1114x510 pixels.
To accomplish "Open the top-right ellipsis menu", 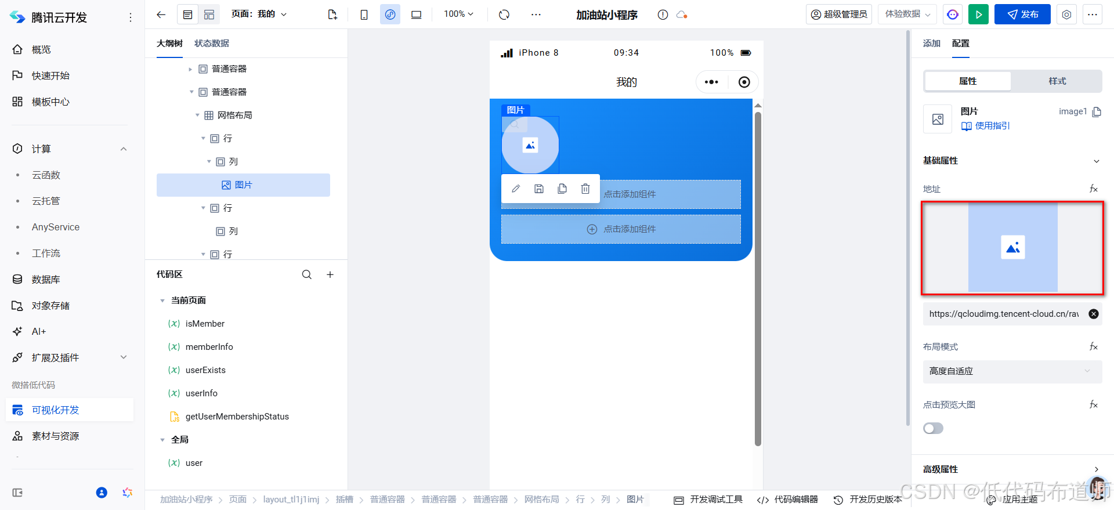I will (1092, 15).
